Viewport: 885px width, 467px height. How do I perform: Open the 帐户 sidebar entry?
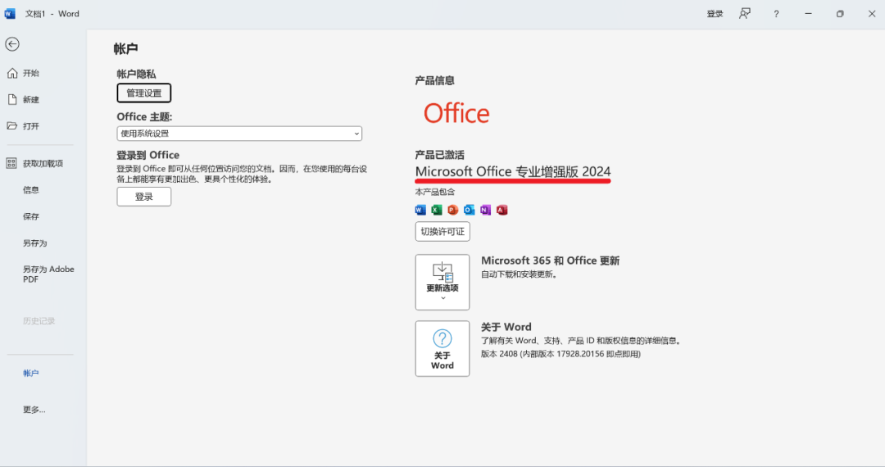(x=31, y=374)
